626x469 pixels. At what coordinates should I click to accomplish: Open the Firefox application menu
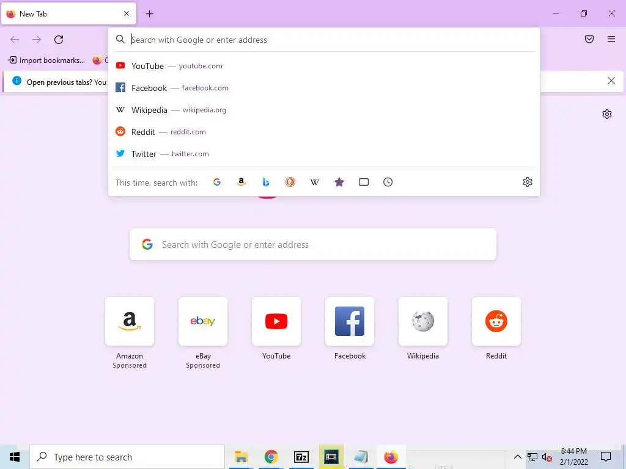click(x=611, y=39)
